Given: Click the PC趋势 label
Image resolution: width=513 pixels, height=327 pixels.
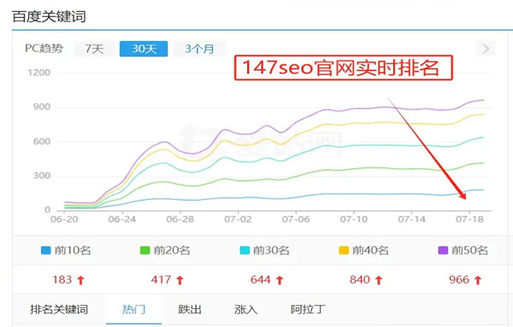Looking at the screenshot, I should [44, 49].
